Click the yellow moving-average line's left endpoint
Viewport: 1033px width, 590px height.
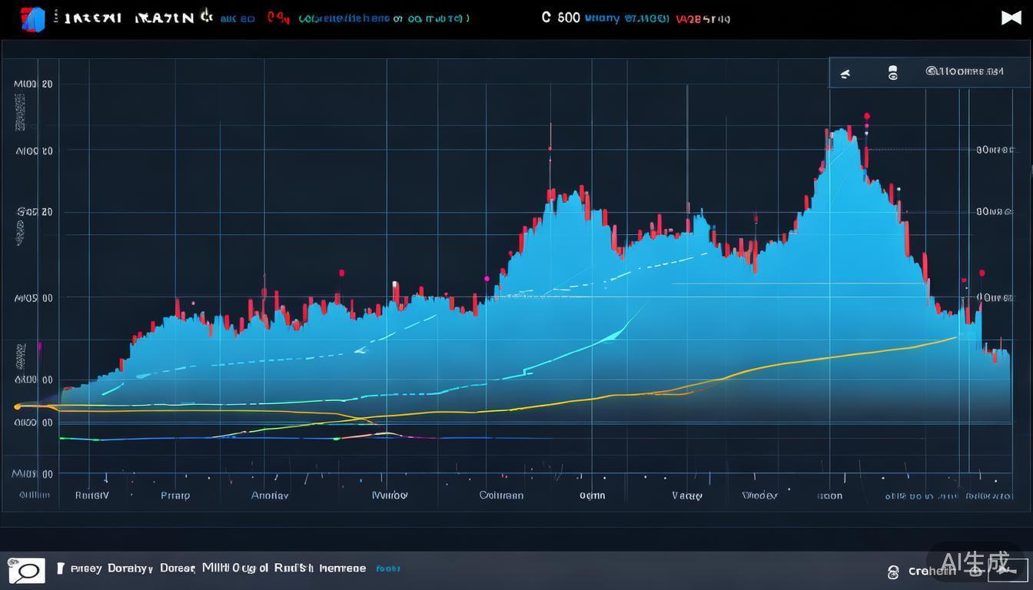pos(17,406)
